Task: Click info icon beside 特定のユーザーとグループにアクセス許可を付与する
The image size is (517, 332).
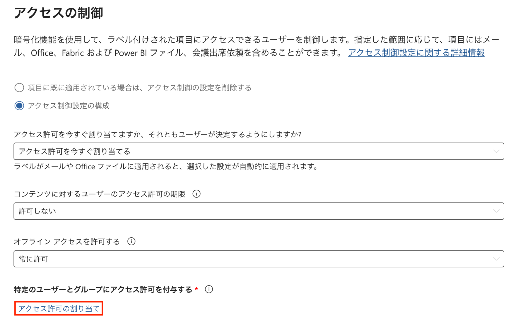Action: (x=209, y=289)
